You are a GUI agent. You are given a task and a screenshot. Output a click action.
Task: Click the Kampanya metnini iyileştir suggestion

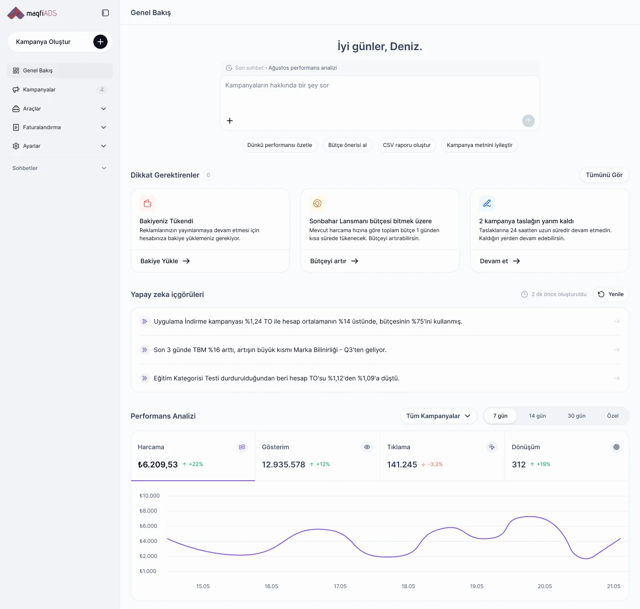tap(480, 145)
